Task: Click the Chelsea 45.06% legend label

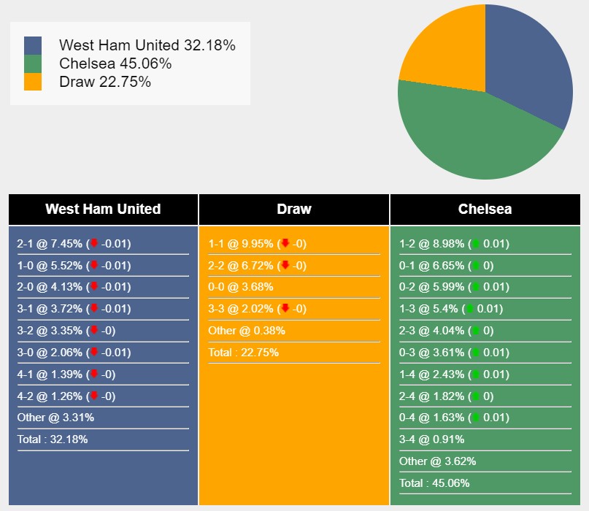Action: click(115, 64)
